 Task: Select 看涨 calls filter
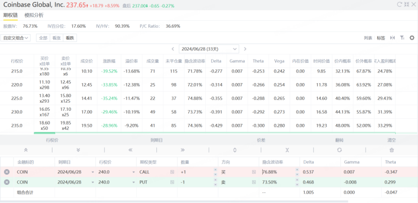pos(56,38)
